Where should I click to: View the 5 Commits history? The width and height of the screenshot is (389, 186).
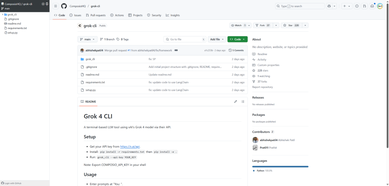[236, 51]
